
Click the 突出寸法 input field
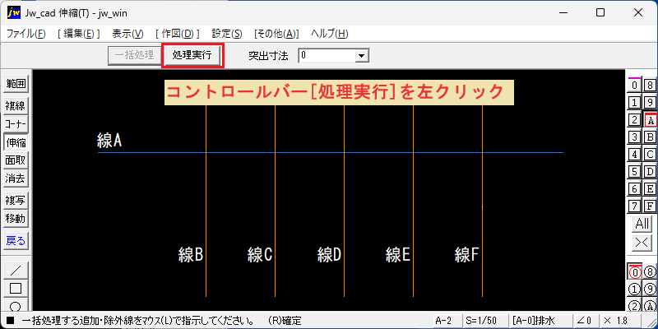(327, 56)
